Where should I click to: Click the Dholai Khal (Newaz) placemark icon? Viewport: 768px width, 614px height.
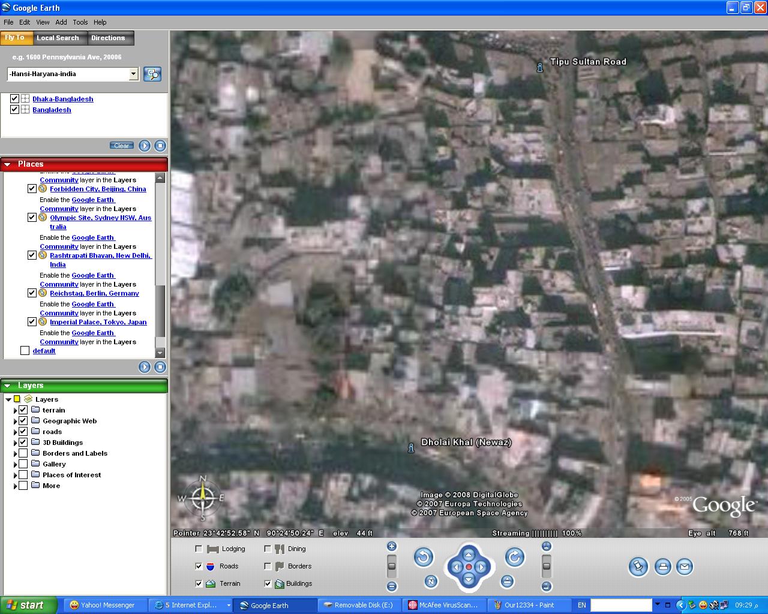[x=411, y=448]
